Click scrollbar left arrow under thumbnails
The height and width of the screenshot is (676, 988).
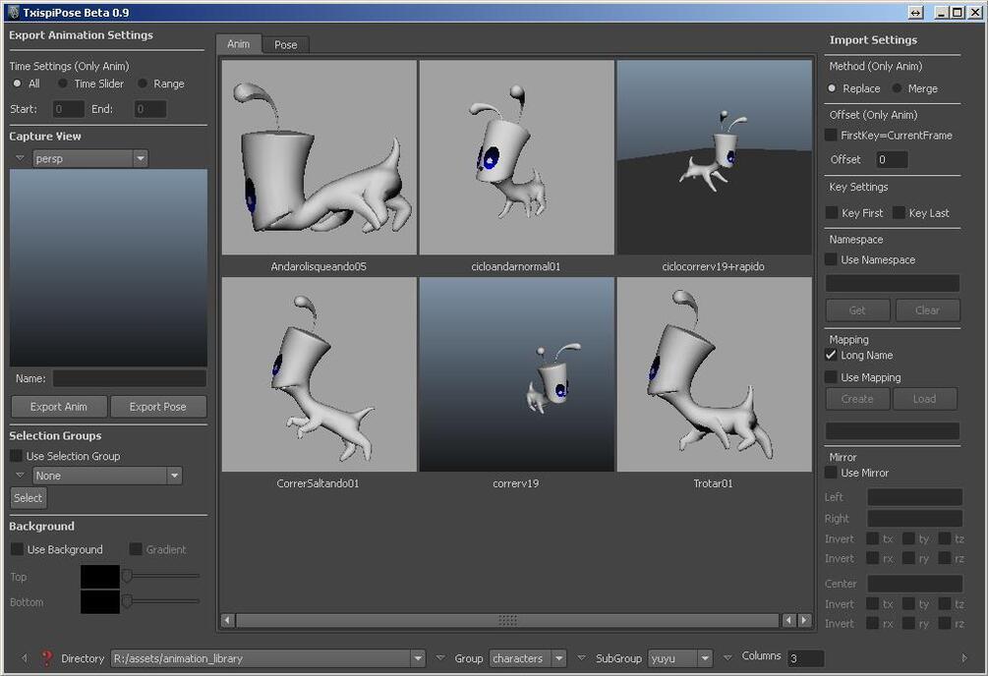(x=227, y=621)
